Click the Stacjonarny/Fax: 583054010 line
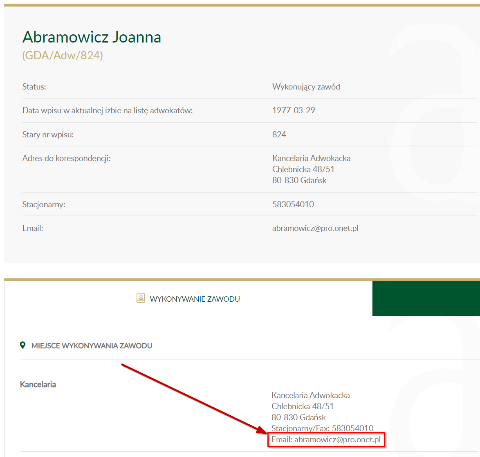 point(323,428)
